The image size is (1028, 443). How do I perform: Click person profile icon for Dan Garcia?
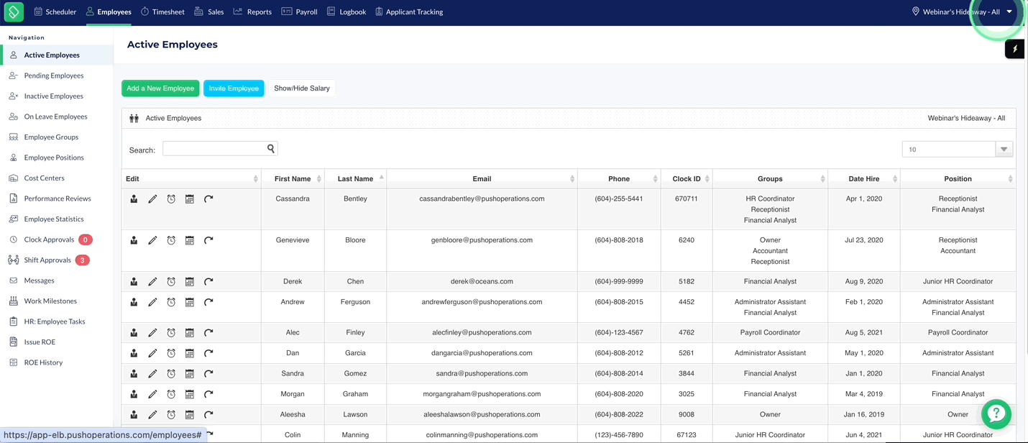[x=134, y=353]
